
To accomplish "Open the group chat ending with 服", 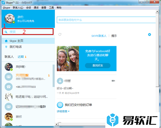I will click(27, 77).
